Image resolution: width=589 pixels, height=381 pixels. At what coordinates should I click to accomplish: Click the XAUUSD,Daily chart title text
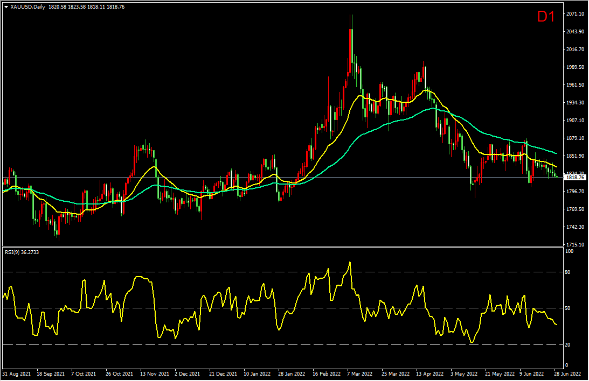(28, 7)
